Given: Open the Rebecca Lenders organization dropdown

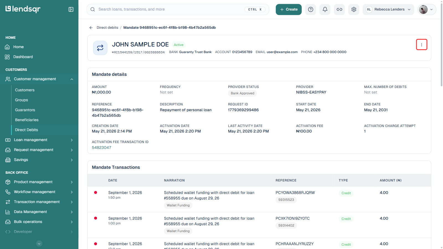Looking at the screenshot, I should coord(388,9).
